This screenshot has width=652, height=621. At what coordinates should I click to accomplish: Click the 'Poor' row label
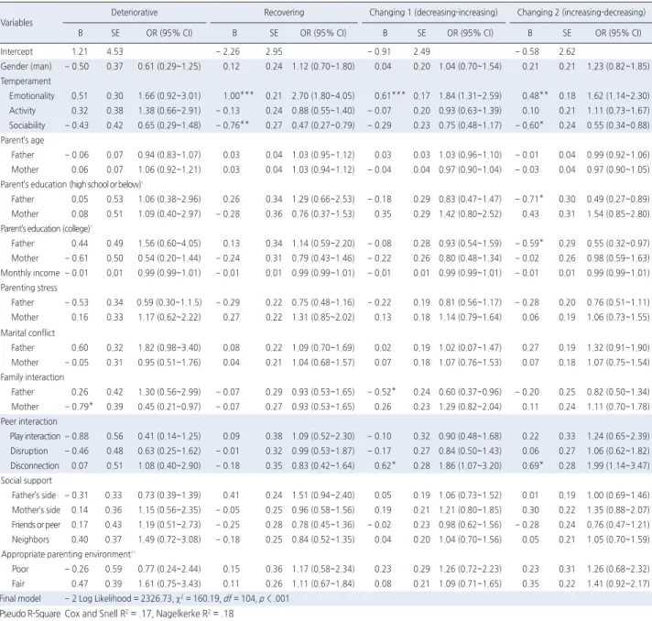click(x=20, y=569)
